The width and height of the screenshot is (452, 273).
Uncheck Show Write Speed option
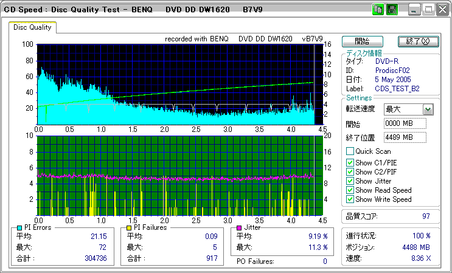coord(350,199)
